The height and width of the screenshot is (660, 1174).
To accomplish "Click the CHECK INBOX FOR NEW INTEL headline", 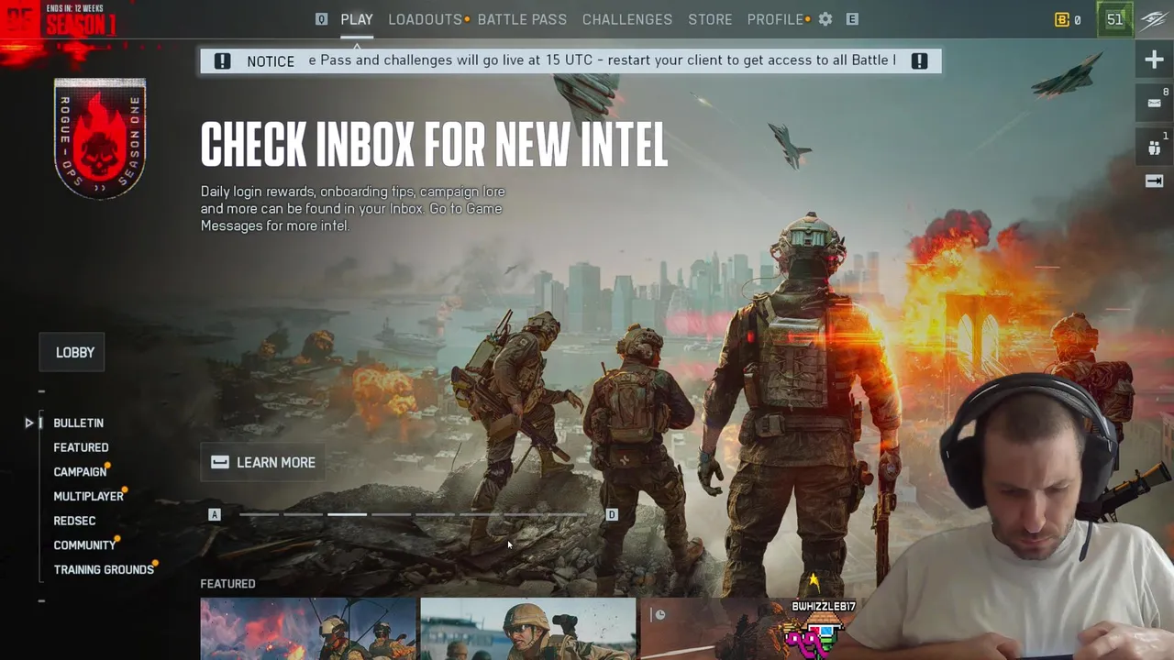I will (x=434, y=145).
